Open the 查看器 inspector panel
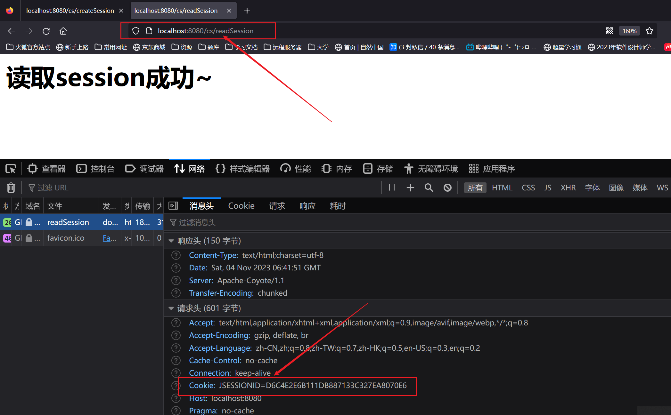The height and width of the screenshot is (415, 671). 46,169
